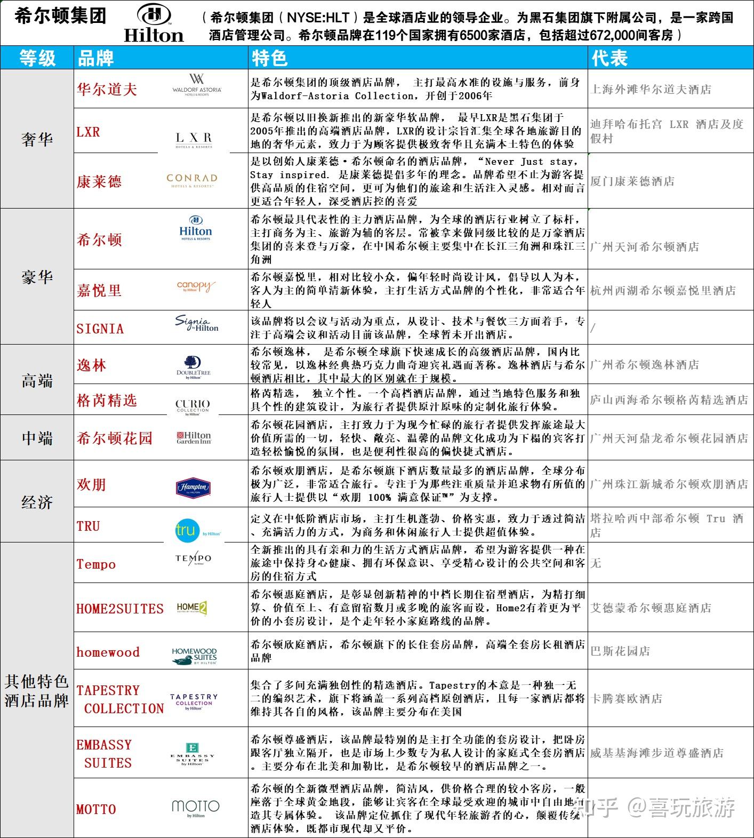This screenshot has width=754, height=838.
Task: Select the Homewood Suites duck logo
Action: point(194,656)
